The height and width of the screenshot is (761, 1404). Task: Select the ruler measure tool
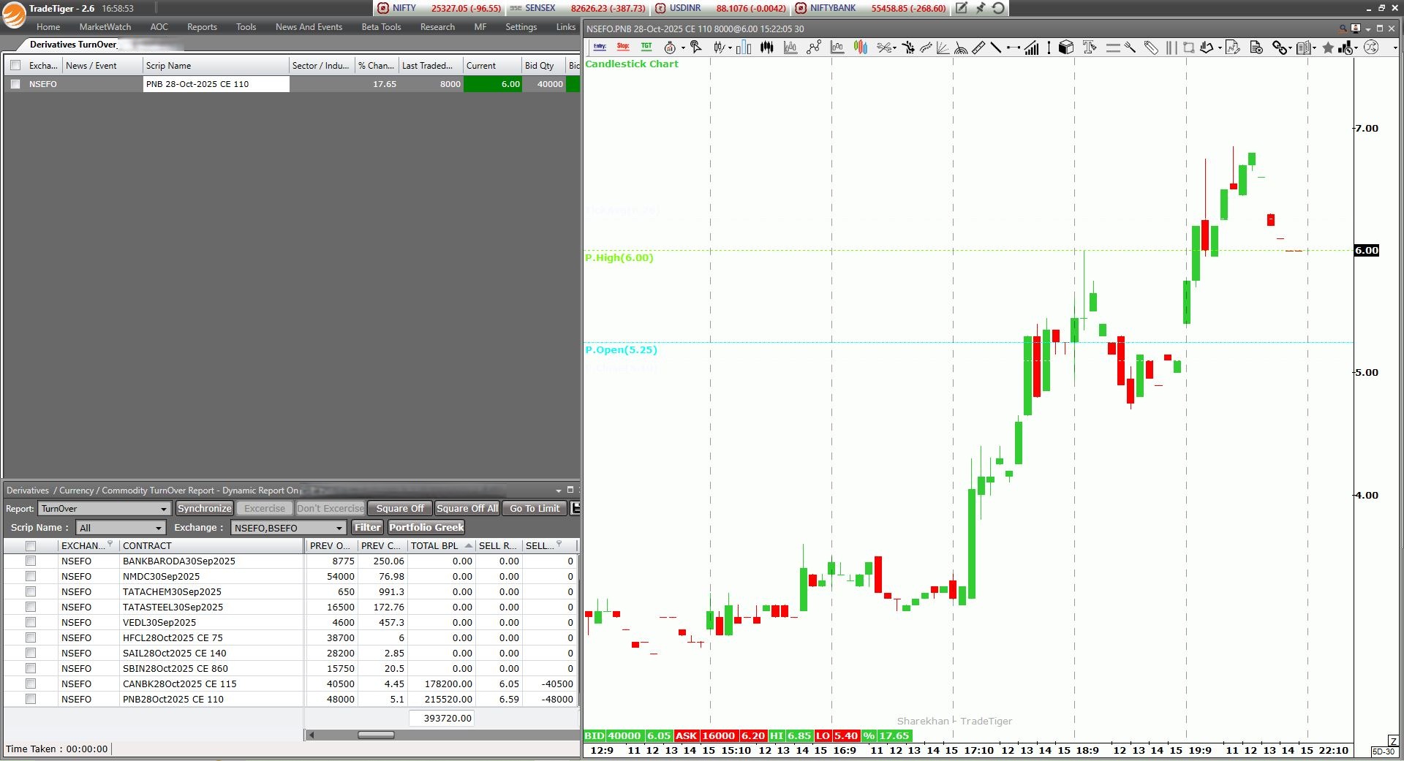(978, 48)
